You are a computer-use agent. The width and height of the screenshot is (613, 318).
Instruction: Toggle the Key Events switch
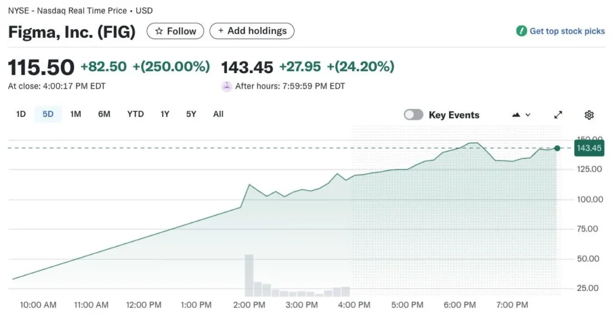pos(414,115)
